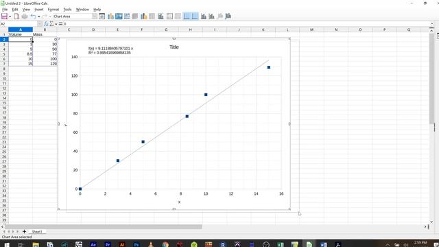Viewport: 439px width, 247px height.
Task: Add a new sheet with the plus button
Action: pyautogui.click(x=24, y=232)
